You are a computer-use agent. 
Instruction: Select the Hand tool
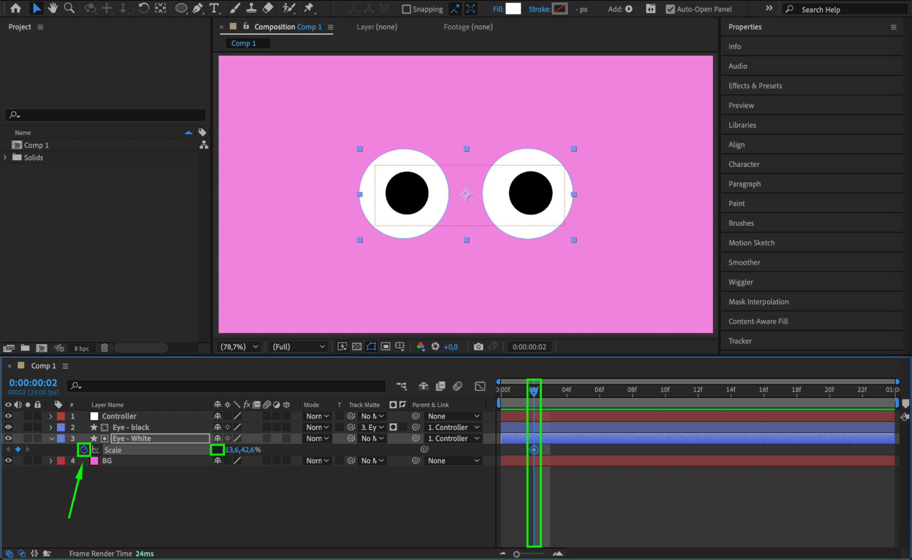pyautogui.click(x=53, y=8)
